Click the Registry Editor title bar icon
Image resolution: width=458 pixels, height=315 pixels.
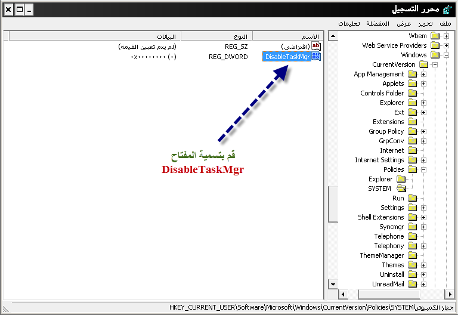(x=447, y=10)
